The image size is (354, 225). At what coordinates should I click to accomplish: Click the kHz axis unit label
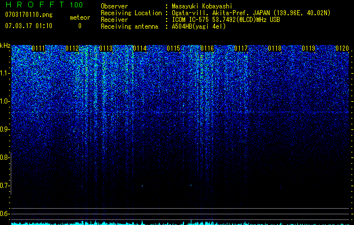(5, 46)
